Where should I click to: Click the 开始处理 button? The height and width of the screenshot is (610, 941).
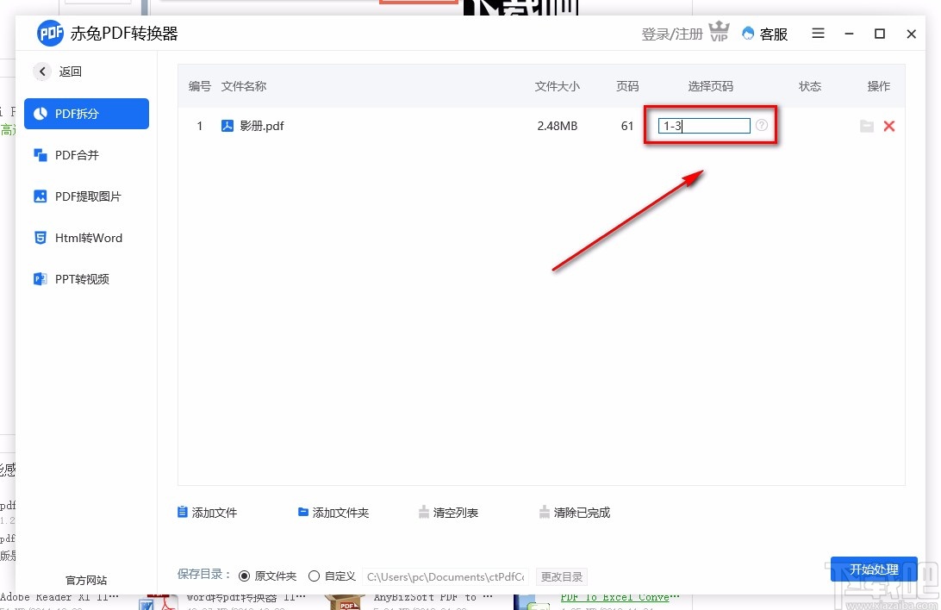tap(874, 569)
